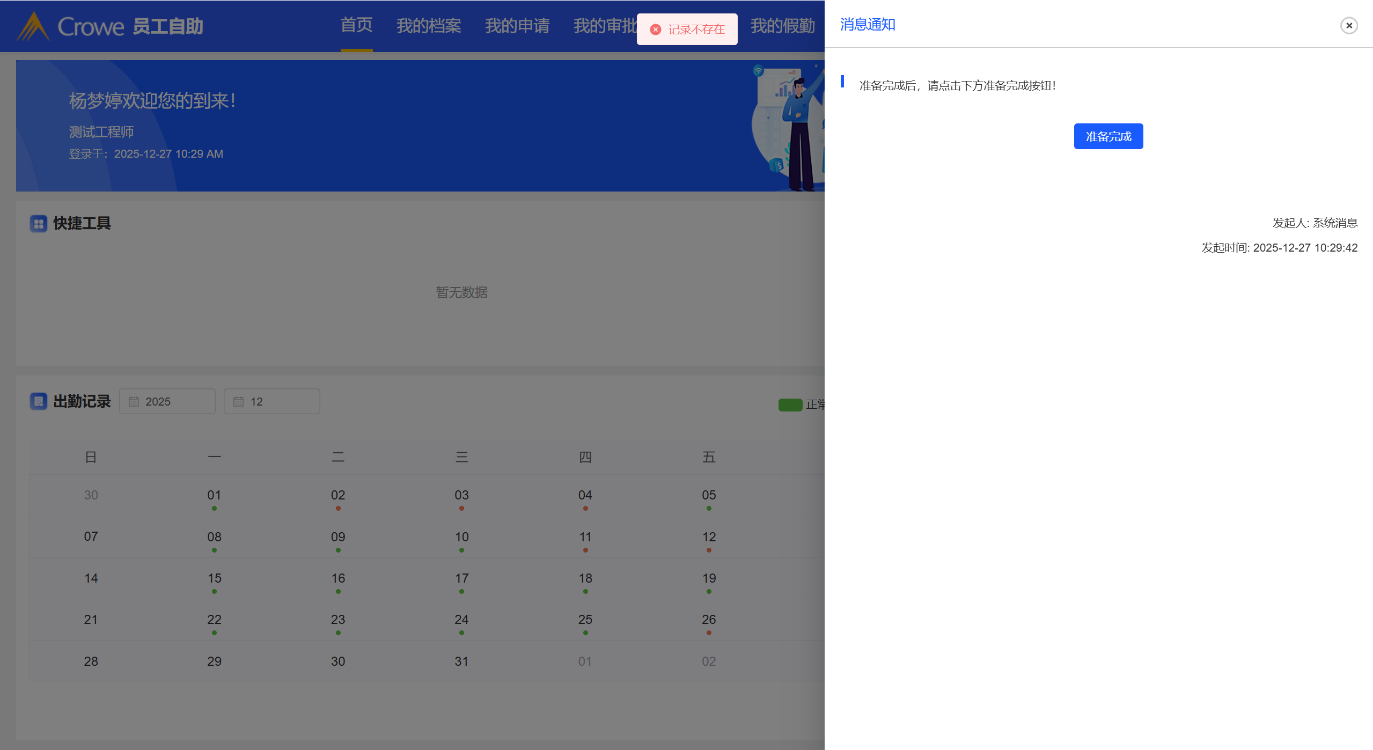Close the 消息通知 panel with X icon

click(1348, 25)
